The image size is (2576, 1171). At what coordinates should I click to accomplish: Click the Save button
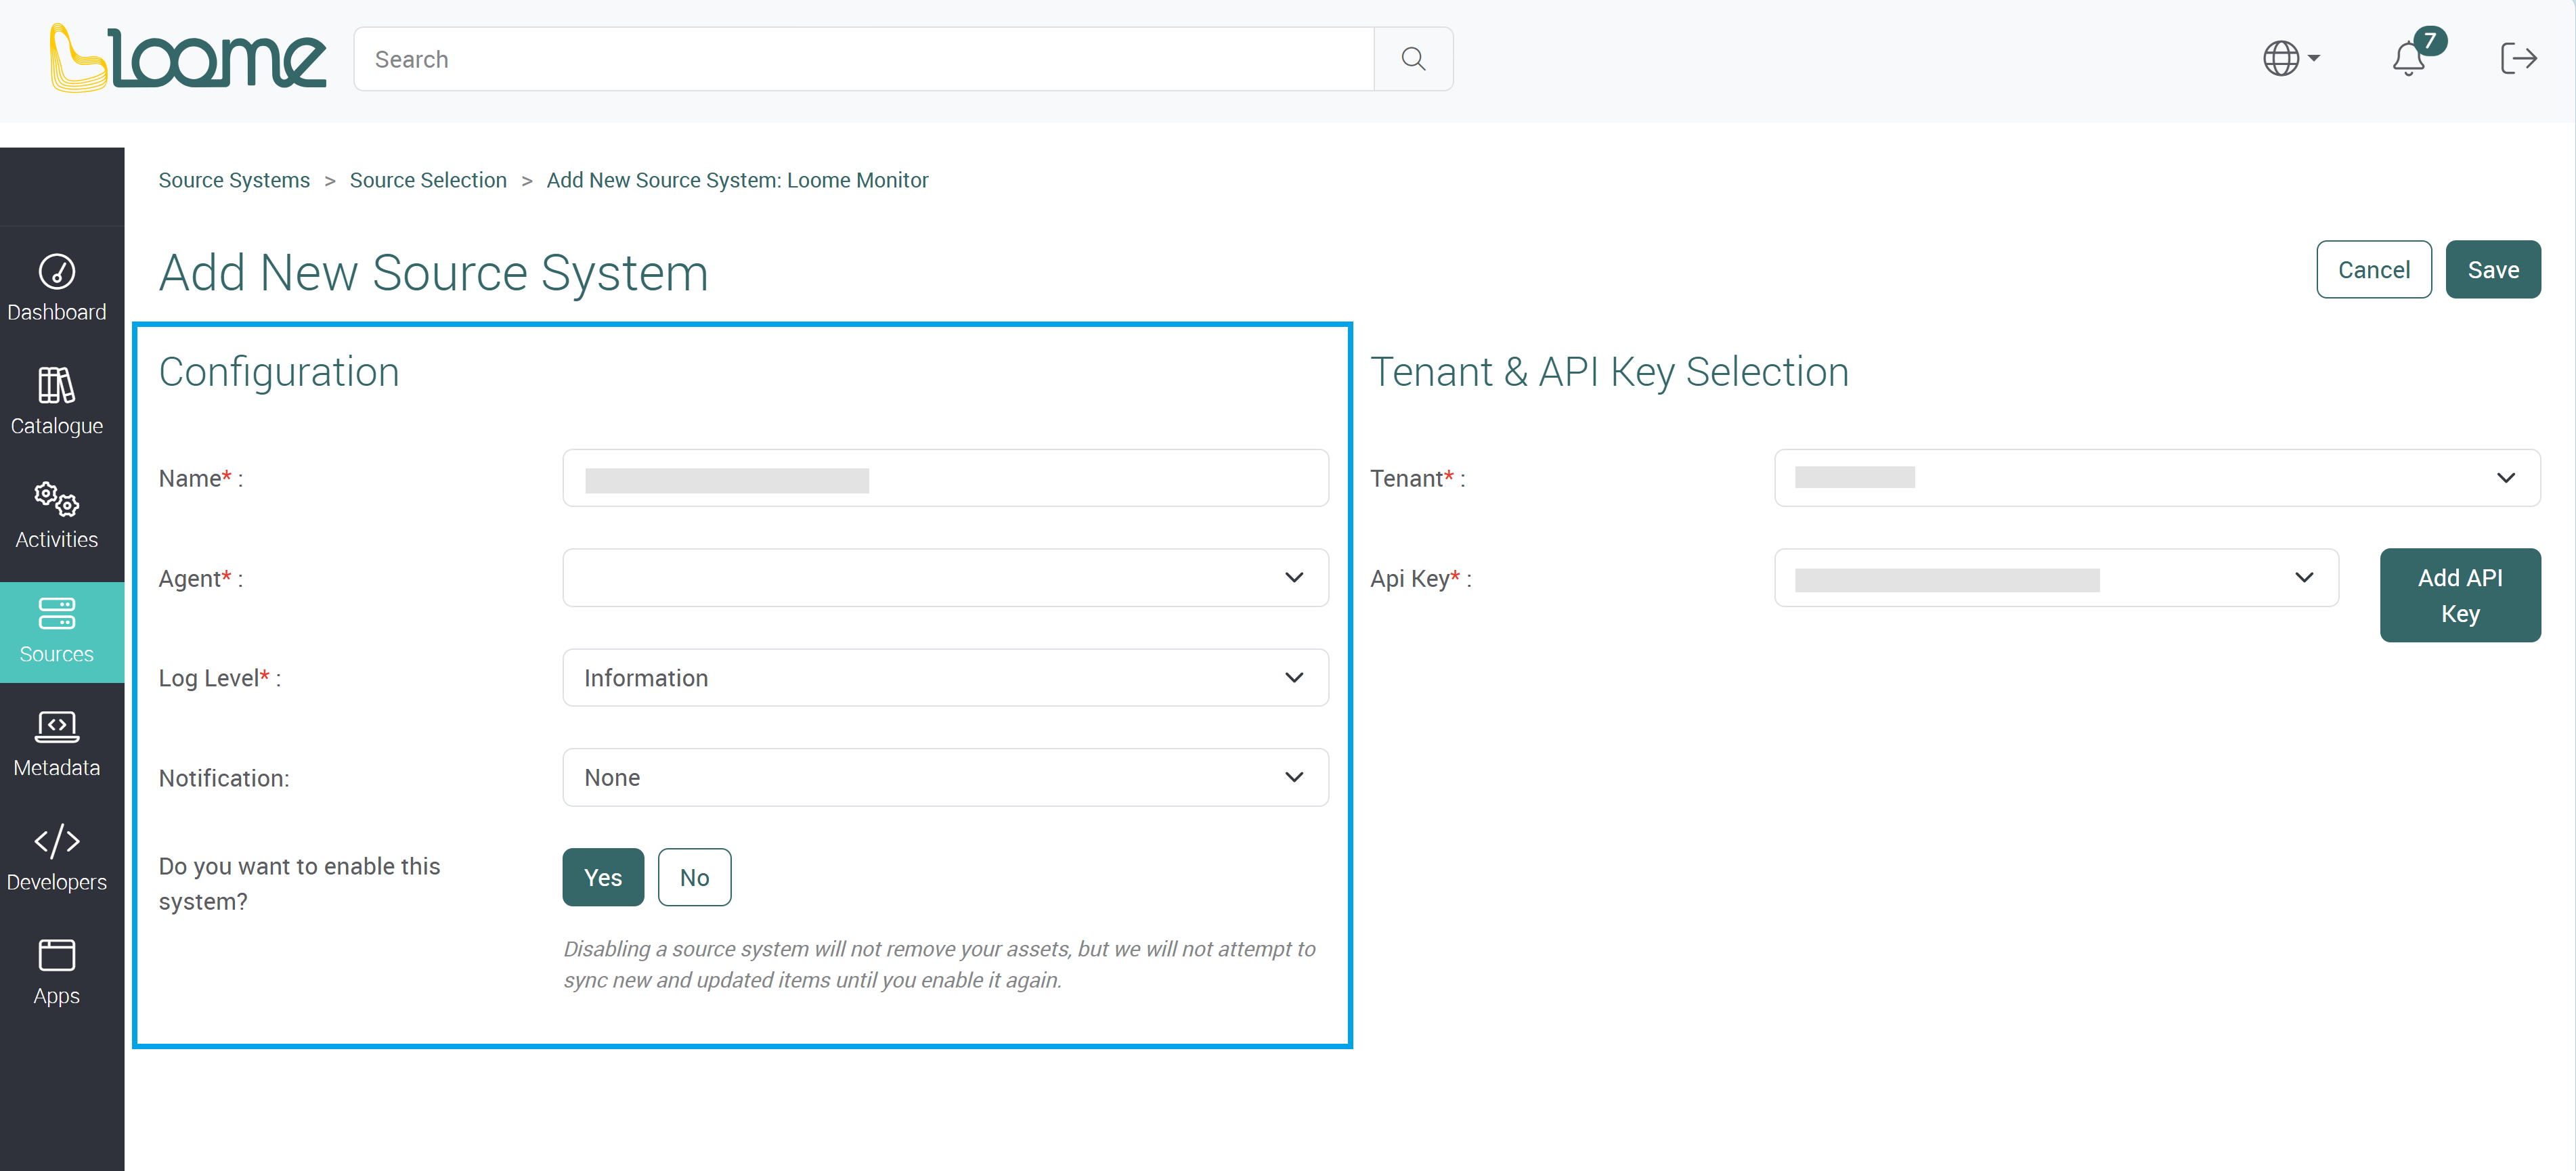click(2493, 269)
